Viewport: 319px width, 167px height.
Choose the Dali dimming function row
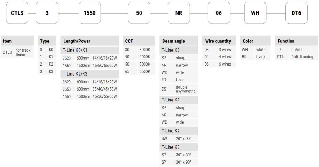[x=296, y=57]
